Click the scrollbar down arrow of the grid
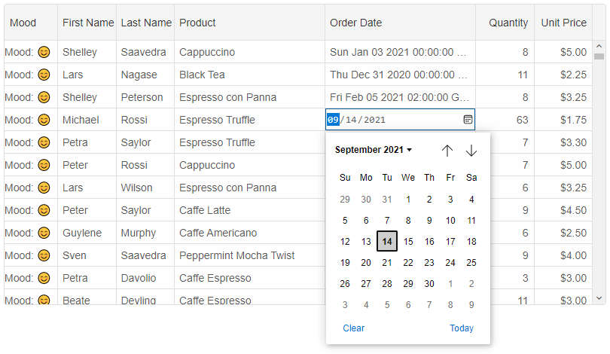The image size is (610, 354). pos(599,298)
